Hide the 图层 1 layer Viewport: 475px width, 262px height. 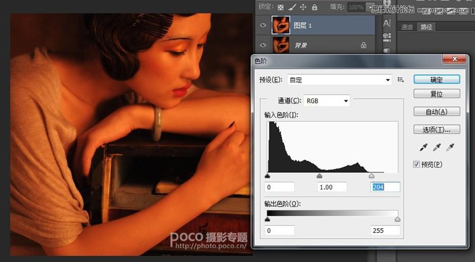pos(263,25)
